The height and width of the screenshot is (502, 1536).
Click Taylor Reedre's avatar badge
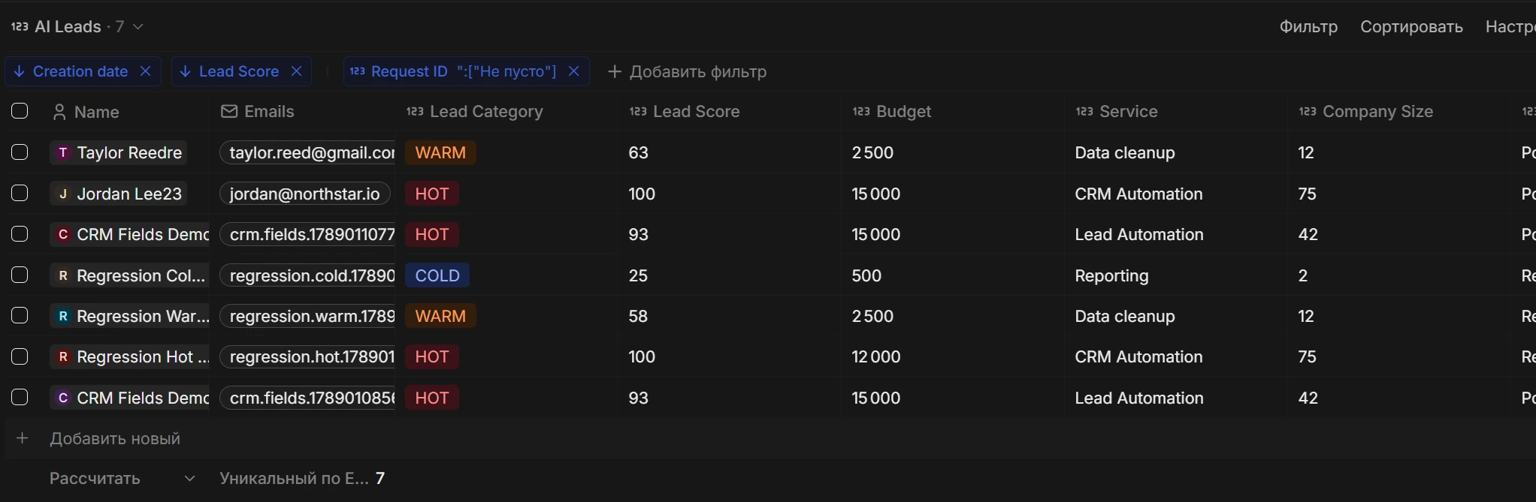[63, 153]
